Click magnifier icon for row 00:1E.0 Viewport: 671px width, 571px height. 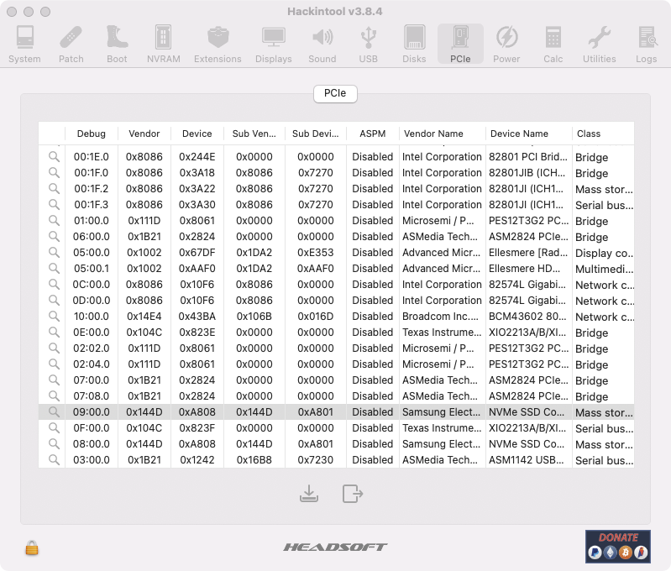pos(54,157)
